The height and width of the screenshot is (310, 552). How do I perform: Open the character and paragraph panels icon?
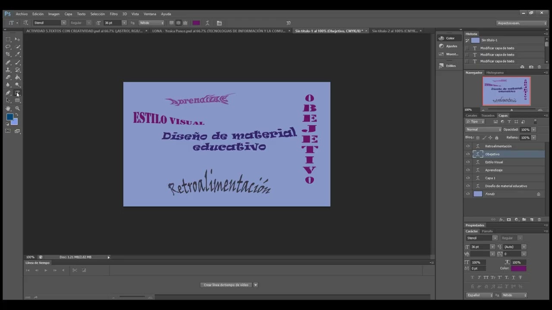point(219,23)
